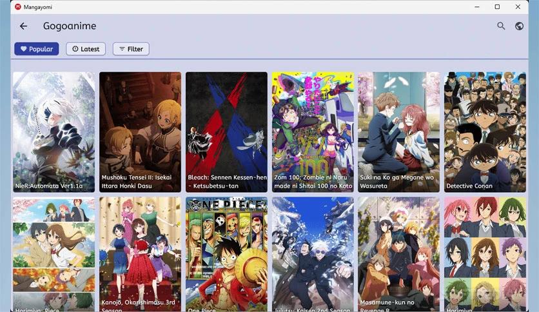Close the Mangayomi window
This screenshot has height=312, width=539.
pyautogui.click(x=518, y=7)
